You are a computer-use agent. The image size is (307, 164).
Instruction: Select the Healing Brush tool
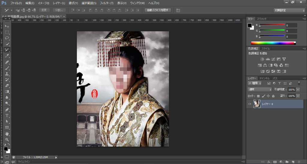(7, 62)
